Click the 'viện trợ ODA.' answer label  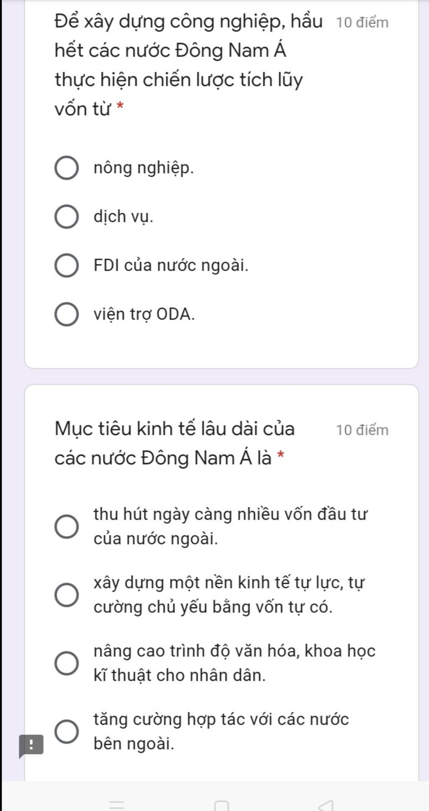tap(144, 314)
